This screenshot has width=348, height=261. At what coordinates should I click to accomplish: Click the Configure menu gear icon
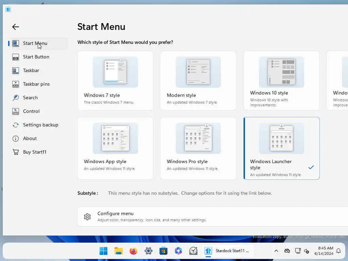87,216
